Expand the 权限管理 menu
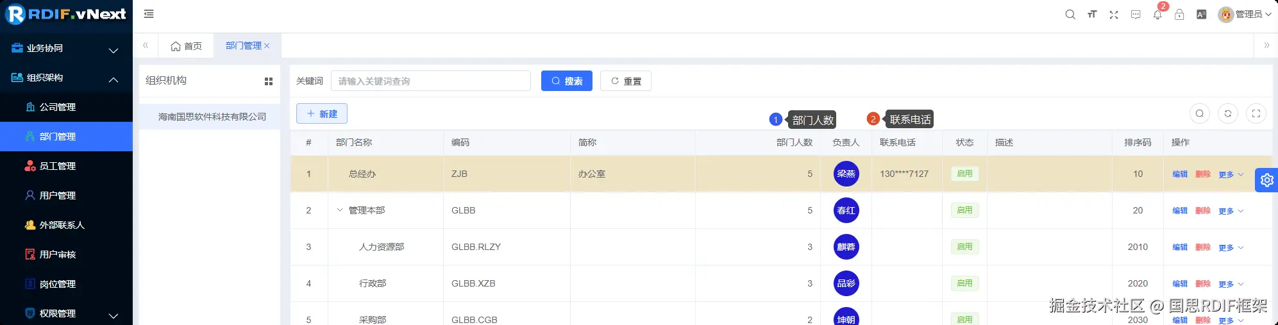1278x325 pixels. (66, 313)
